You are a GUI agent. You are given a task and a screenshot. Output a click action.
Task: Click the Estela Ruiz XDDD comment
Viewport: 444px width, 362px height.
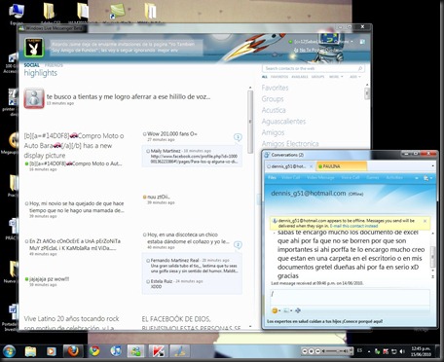point(174,284)
